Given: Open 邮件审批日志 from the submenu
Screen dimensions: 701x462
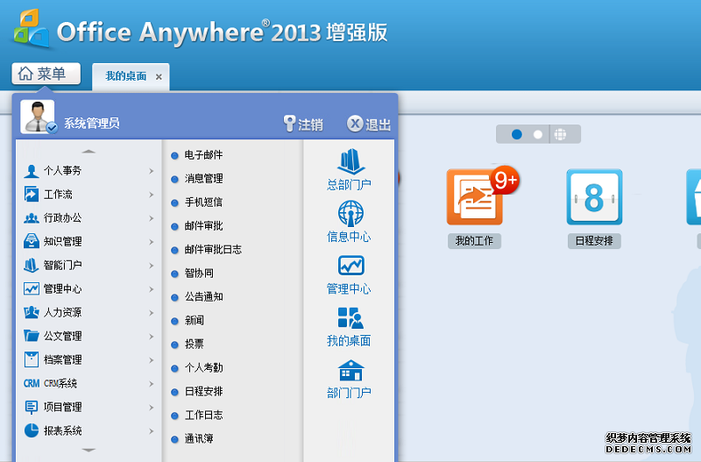Looking at the screenshot, I should (213, 250).
